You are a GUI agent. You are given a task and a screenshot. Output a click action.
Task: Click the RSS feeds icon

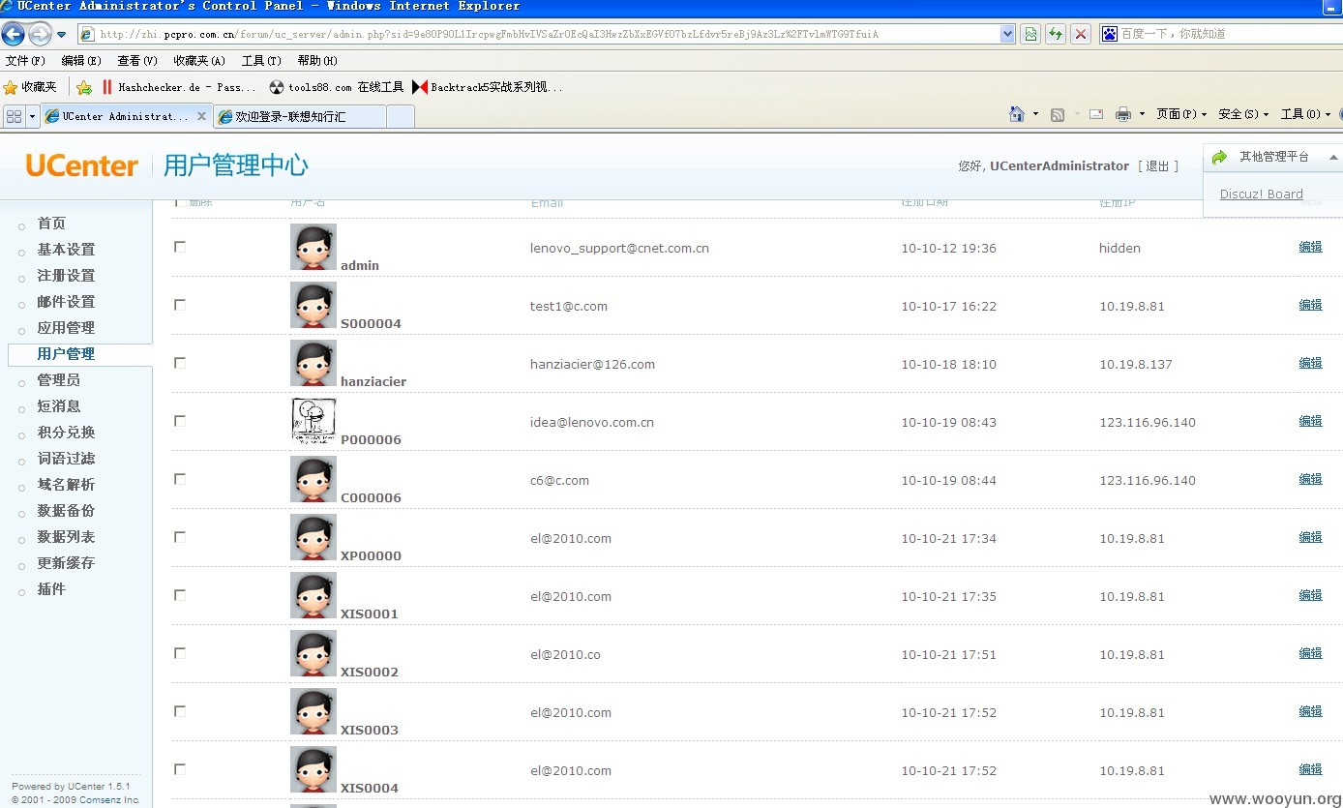pos(1058,114)
